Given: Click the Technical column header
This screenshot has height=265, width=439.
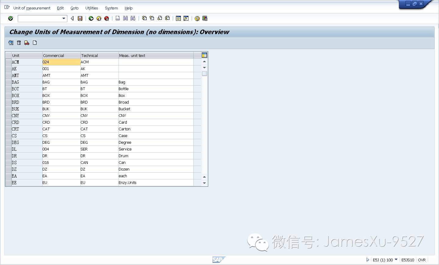Looking at the screenshot, I should (x=99, y=55).
